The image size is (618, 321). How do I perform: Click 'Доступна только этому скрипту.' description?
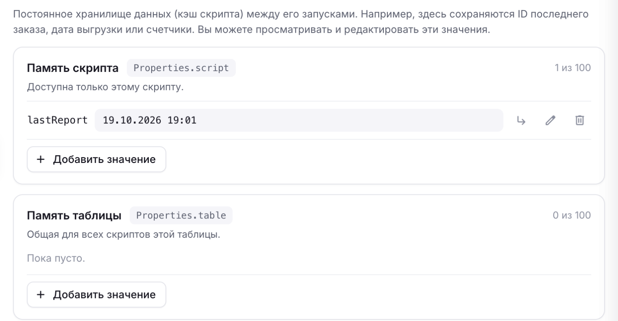pos(105,87)
